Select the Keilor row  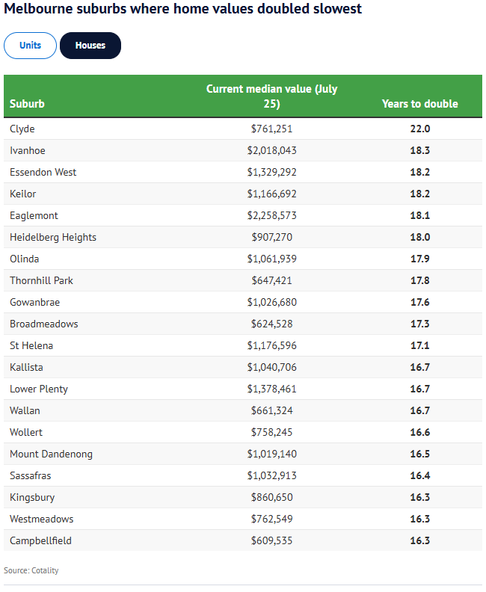[23, 194]
